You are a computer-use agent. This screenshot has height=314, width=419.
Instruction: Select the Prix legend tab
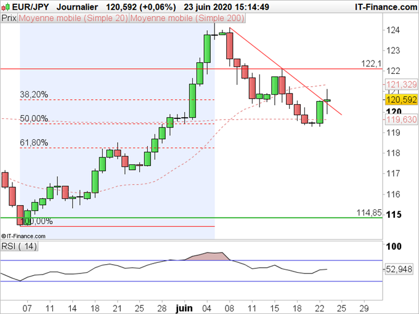point(9,18)
